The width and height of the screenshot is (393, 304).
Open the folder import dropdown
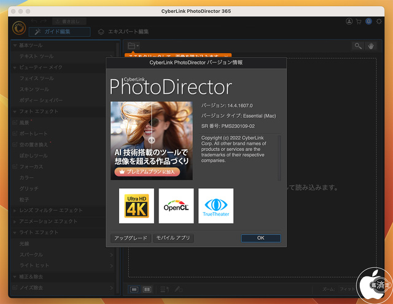click(133, 46)
